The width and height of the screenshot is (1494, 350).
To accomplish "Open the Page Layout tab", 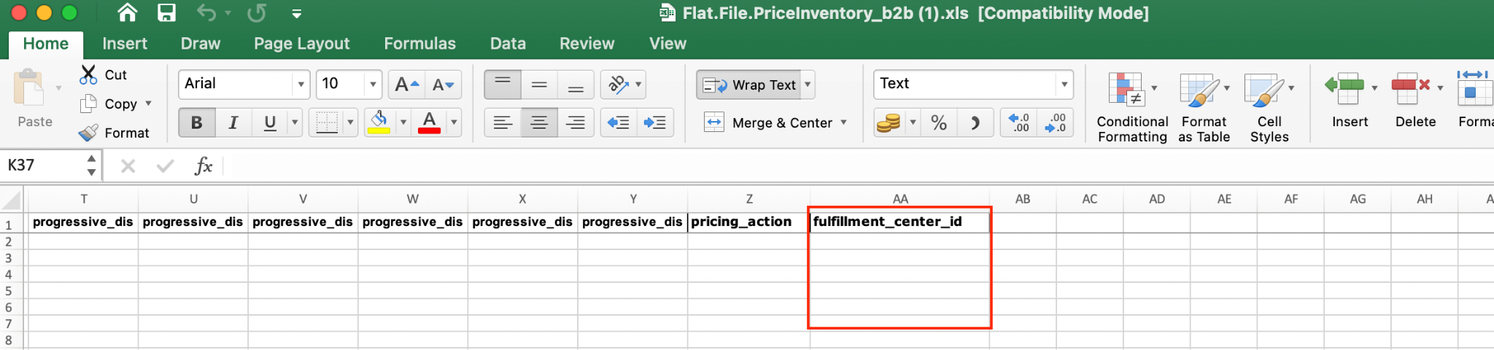I will click(x=301, y=44).
